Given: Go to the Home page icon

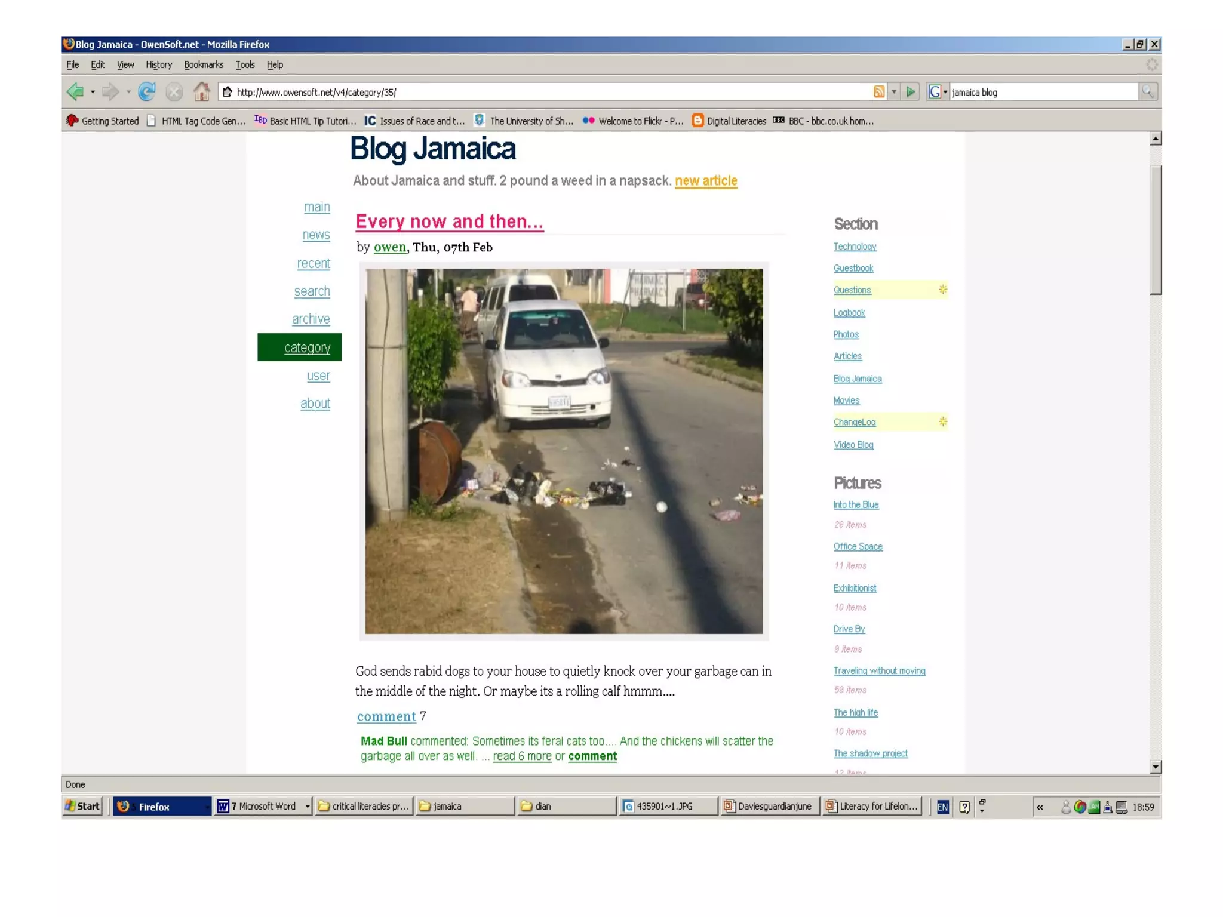Looking at the screenshot, I should 202,92.
